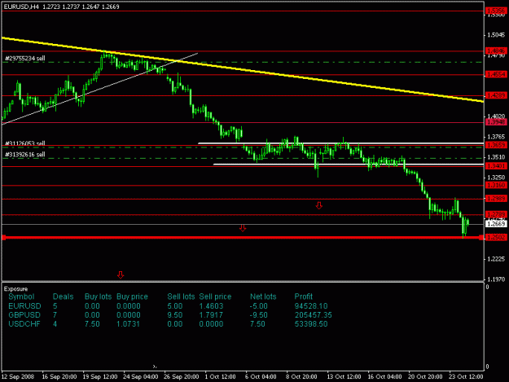Click GBPUSD sell price 1.7917
Screen dimensions: 509x382
211,315
